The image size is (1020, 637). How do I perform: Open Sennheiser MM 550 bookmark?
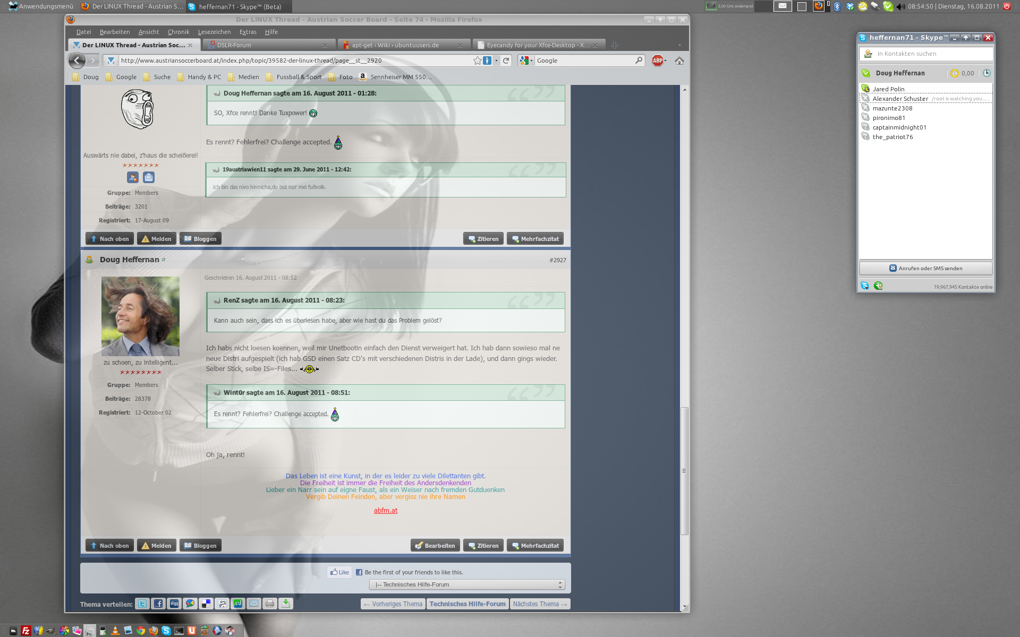395,77
